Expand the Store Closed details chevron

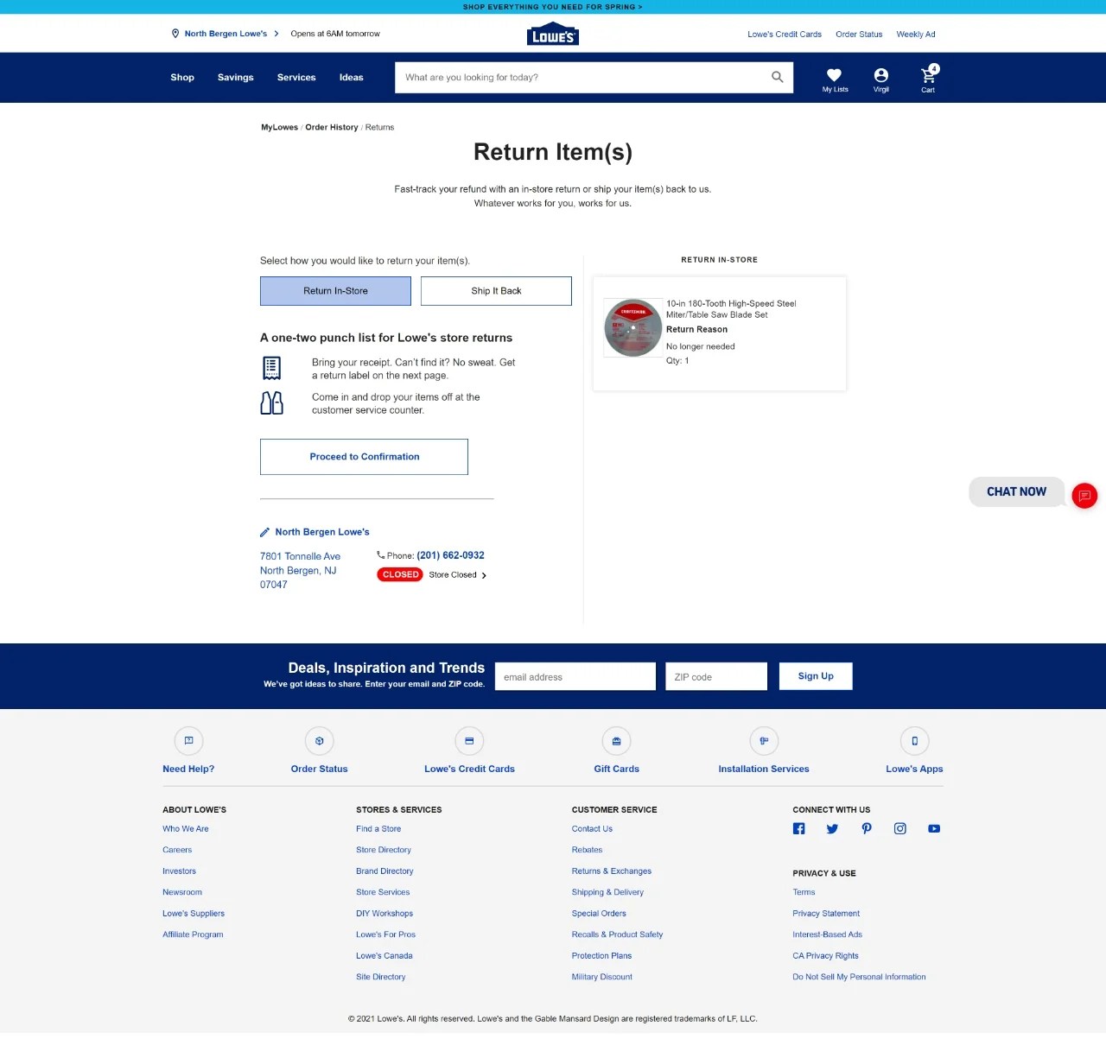click(x=484, y=574)
